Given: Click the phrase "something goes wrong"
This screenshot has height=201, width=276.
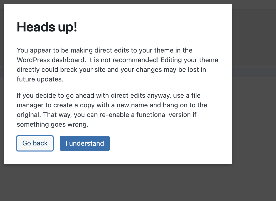Looking at the screenshot, I should [x=52, y=124].
